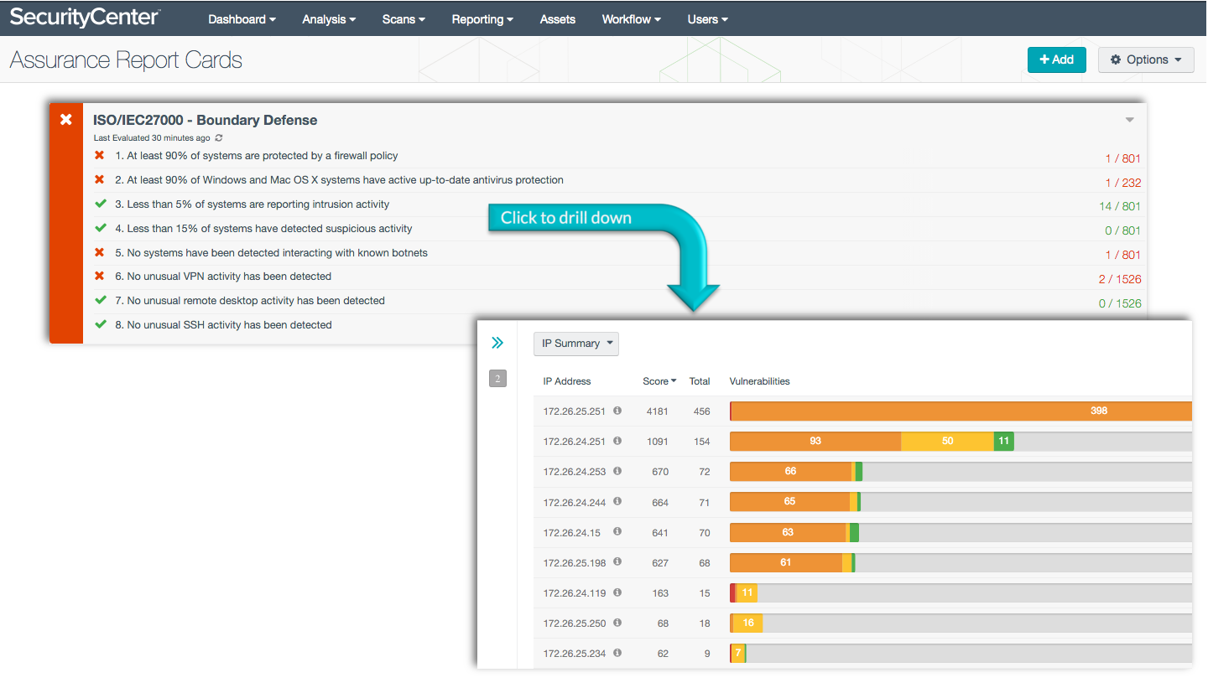Open the IP Summary tool dropdown
The height and width of the screenshot is (688, 1208).
tap(576, 344)
